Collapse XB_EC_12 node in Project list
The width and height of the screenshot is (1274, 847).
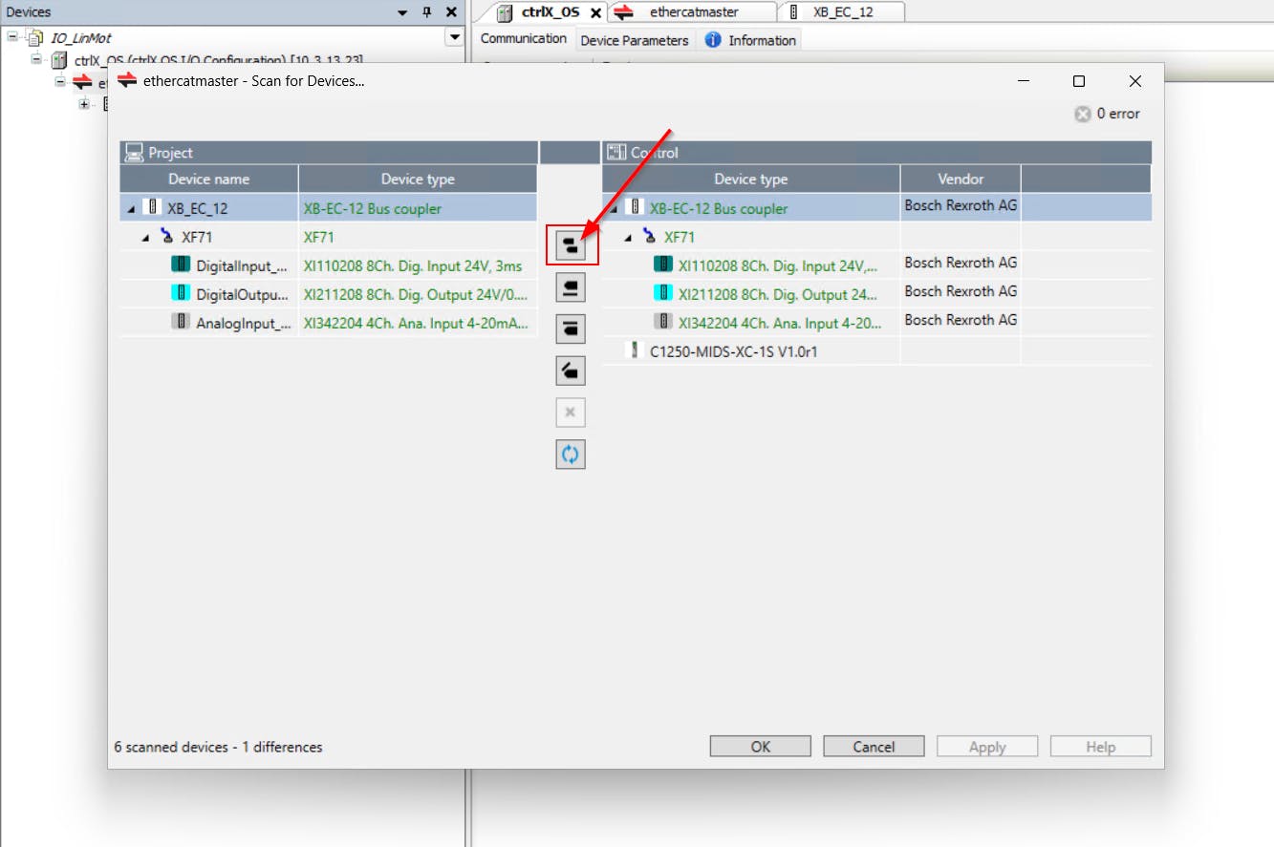[x=130, y=208]
